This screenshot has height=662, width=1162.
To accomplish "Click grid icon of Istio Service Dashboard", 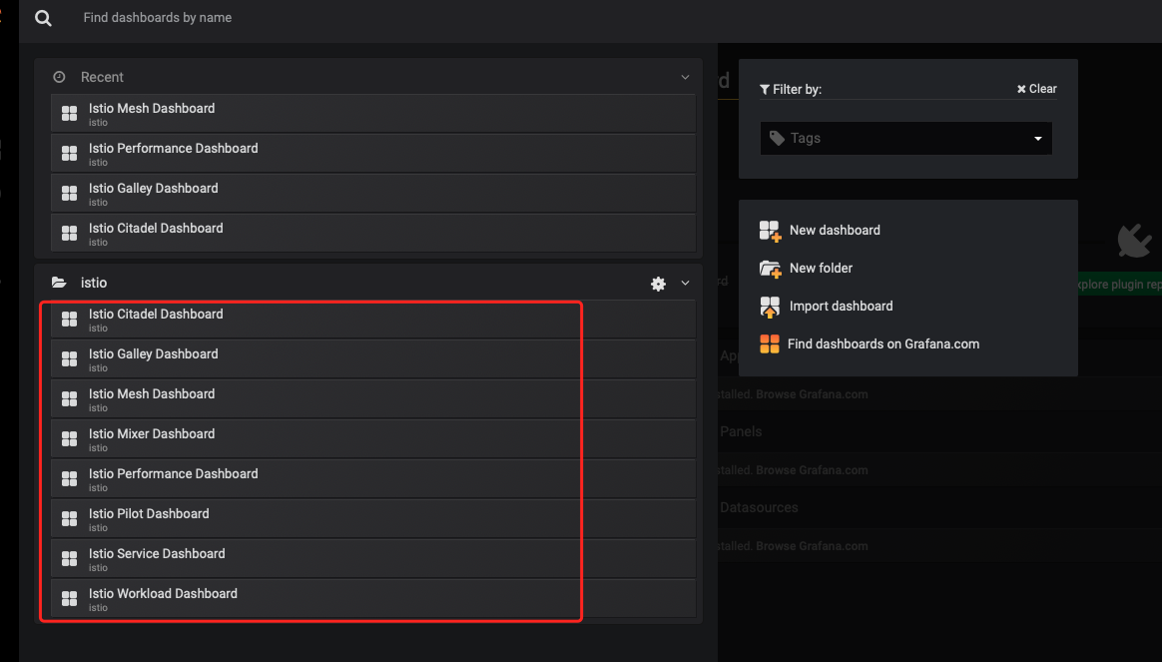I will pyautogui.click(x=70, y=559).
